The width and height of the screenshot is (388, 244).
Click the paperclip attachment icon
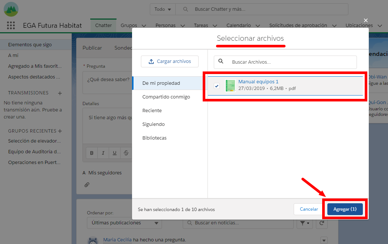87,184
